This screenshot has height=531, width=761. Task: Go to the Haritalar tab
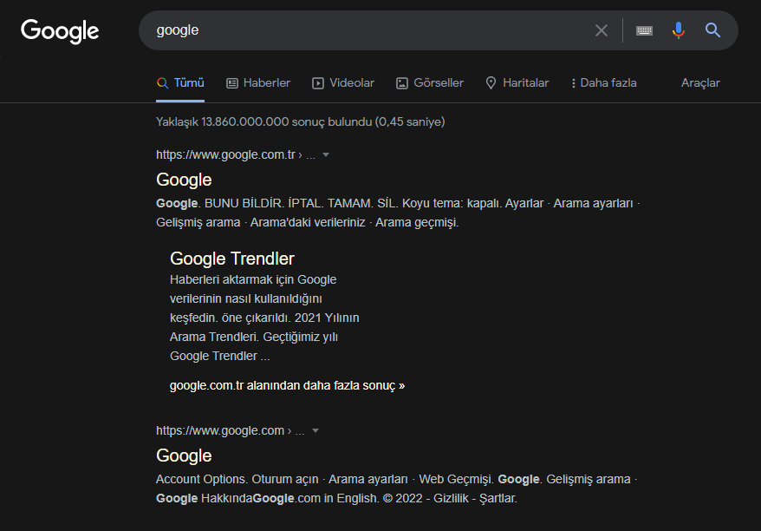517,83
